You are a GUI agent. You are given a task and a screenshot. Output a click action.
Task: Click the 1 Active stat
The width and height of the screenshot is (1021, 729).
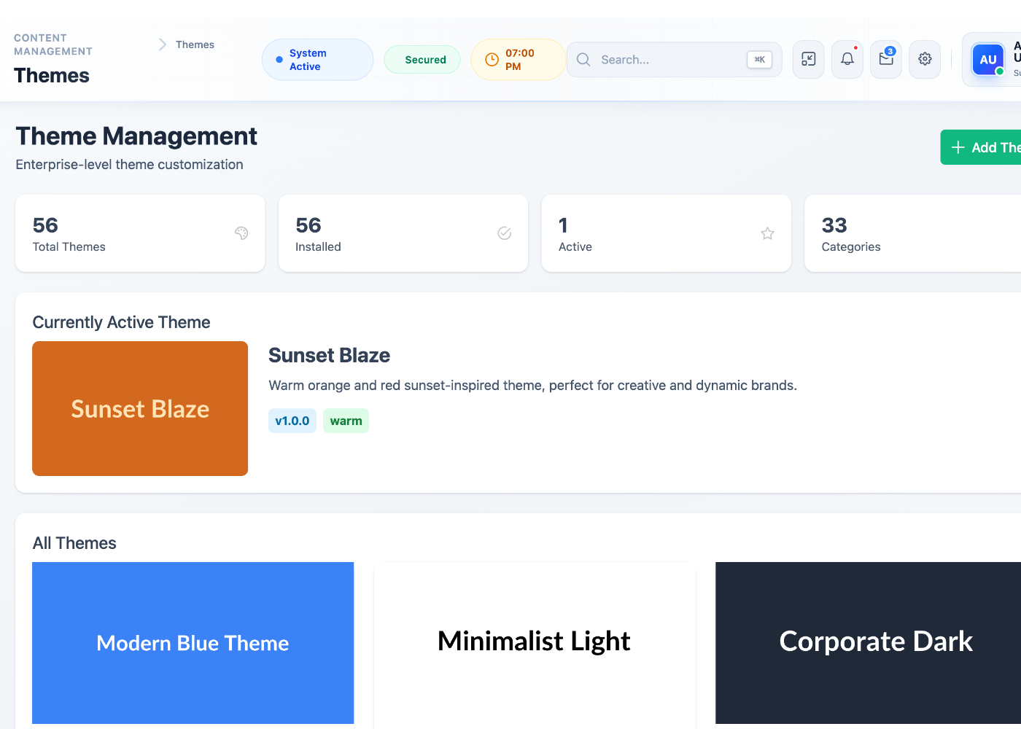[667, 233]
